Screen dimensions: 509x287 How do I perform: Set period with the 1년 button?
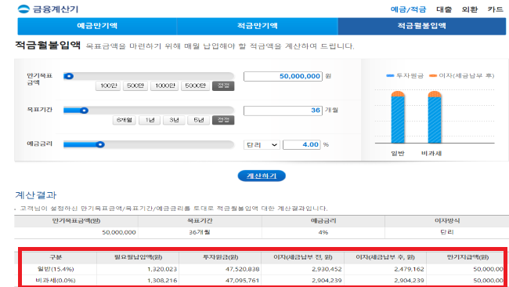[150, 120]
